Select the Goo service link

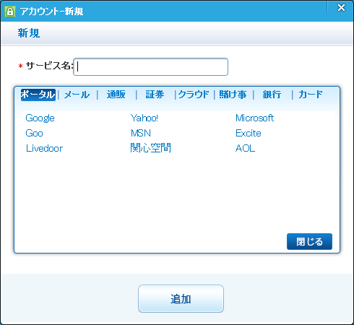coord(34,133)
